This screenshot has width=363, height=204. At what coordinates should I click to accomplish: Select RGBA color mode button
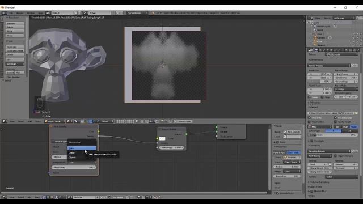(x=354, y=126)
